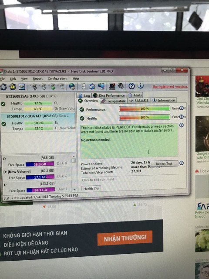Click the question mark help toolbar icon
The width and height of the screenshot is (209, 279).
pos(131,86)
